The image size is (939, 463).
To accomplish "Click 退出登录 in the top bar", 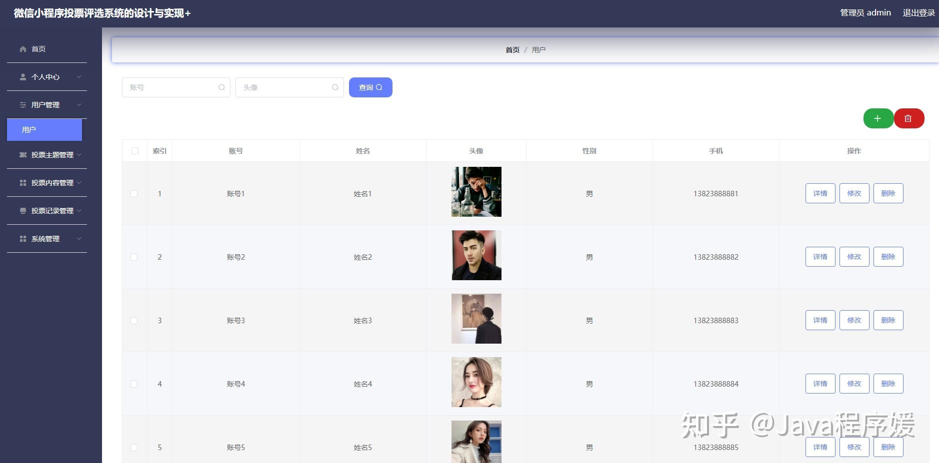I will click(918, 12).
